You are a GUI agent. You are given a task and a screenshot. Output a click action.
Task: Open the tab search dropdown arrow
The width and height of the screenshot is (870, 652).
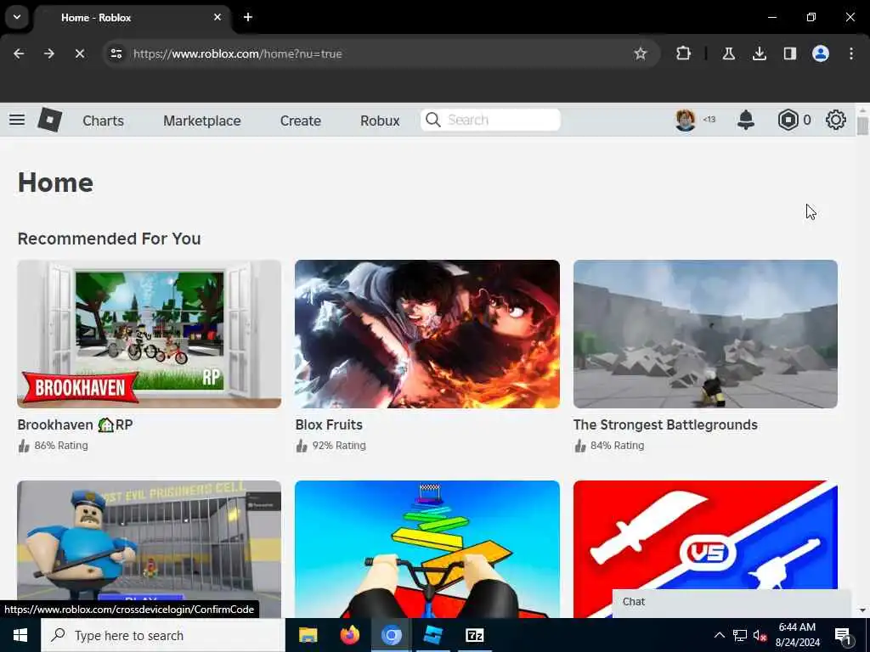click(x=17, y=17)
